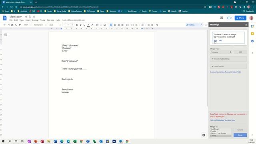Activate the paint format tool

[20, 25]
